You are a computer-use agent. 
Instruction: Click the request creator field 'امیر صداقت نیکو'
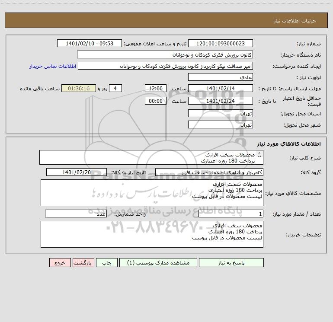(166, 66)
